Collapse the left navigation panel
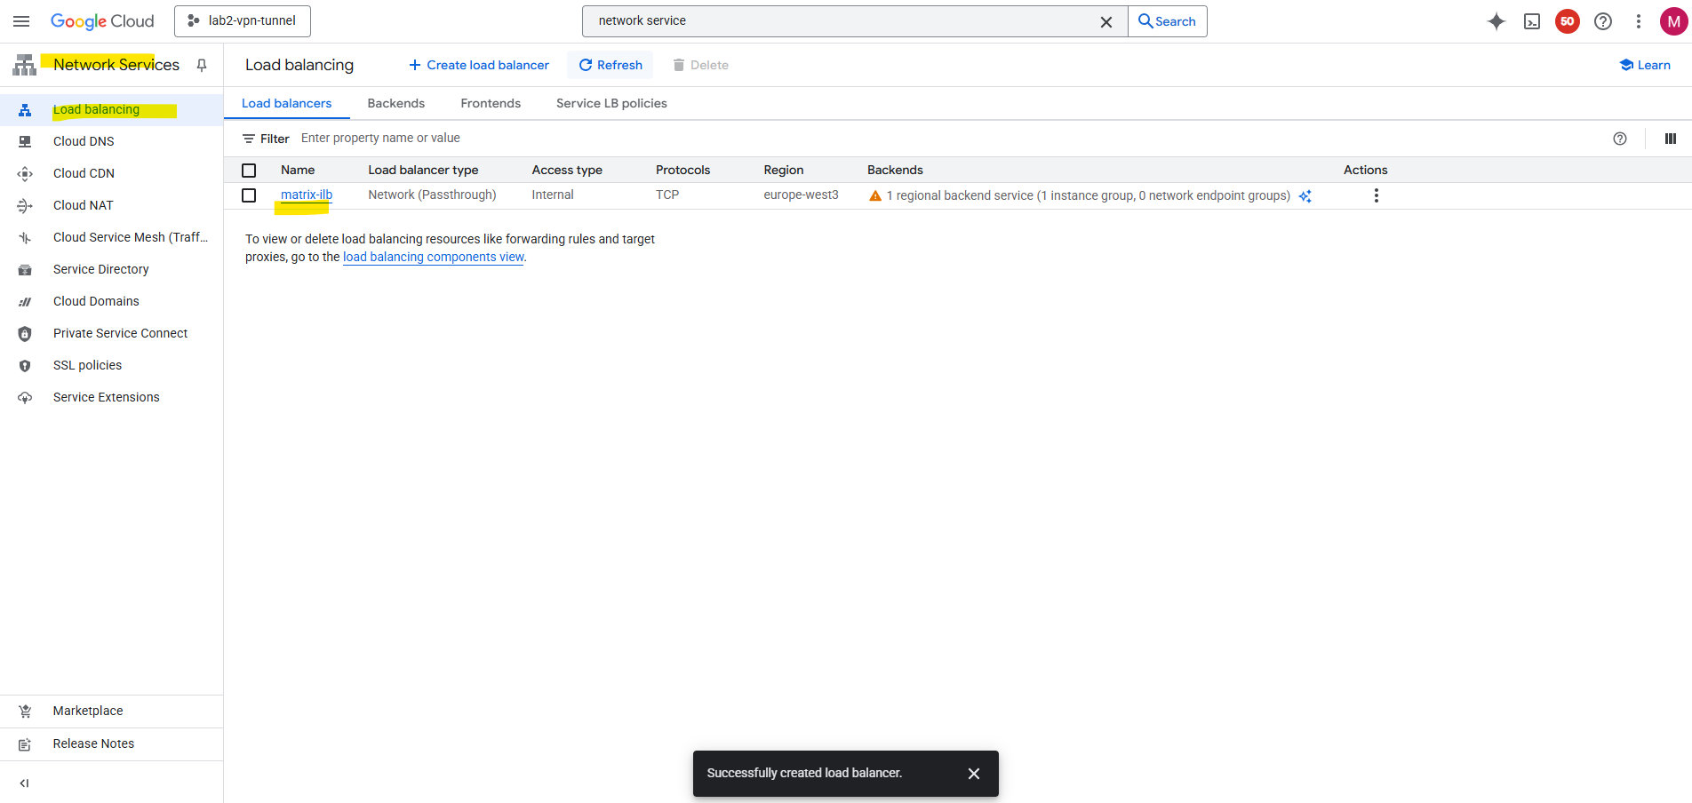Viewport: 1692px width, 803px height. click(24, 783)
